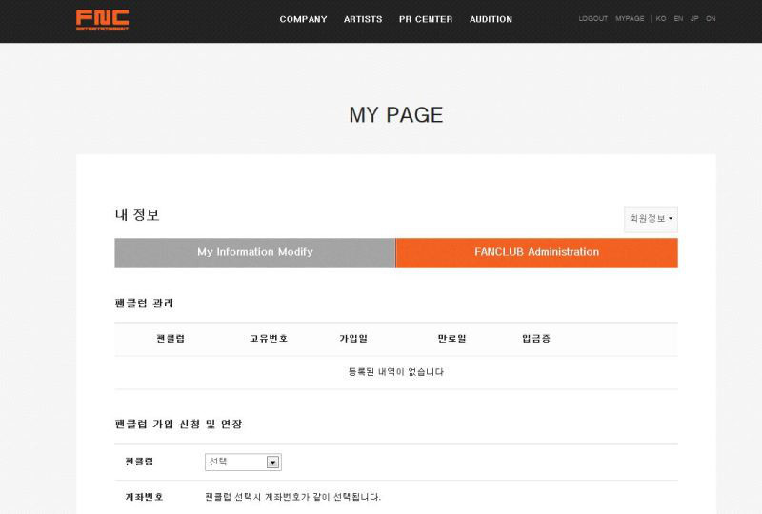Switch to My Information Modify tab
The height and width of the screenshot is (514, 762).
tap(254, 252)
